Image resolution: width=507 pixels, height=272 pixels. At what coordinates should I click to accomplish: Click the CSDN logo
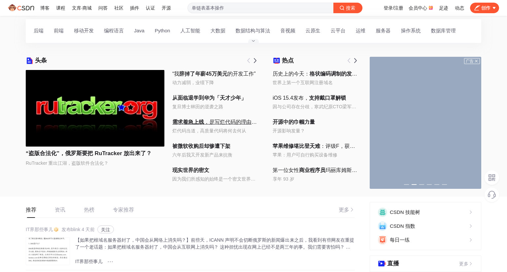[x=21, y=8]
